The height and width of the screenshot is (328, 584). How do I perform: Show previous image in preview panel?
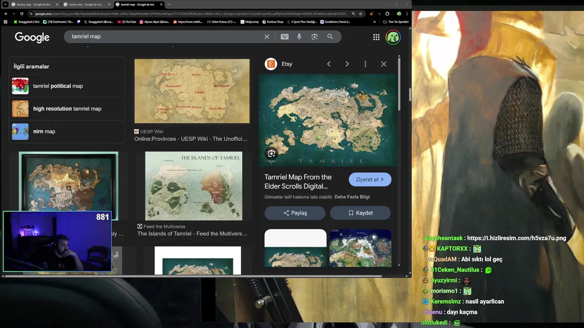pos(328,64)
